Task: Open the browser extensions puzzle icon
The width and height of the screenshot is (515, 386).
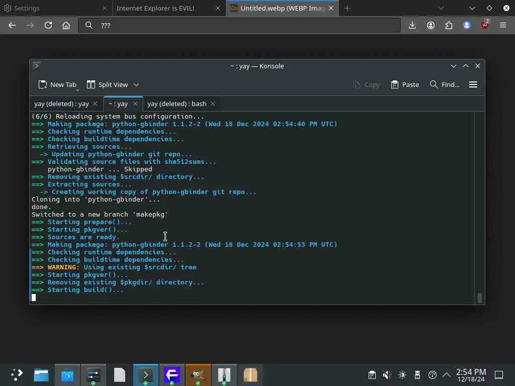Action: click(449, 25)
